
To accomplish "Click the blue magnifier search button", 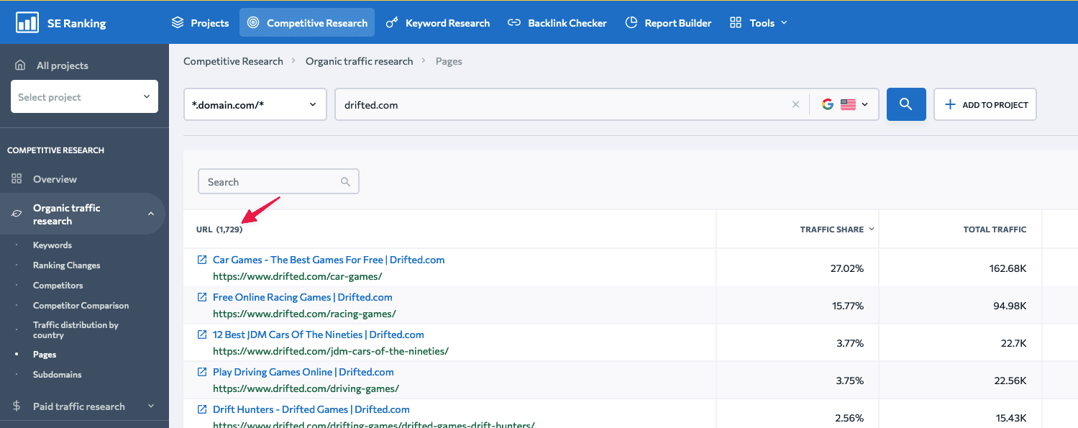I will (x=905, y=104).
